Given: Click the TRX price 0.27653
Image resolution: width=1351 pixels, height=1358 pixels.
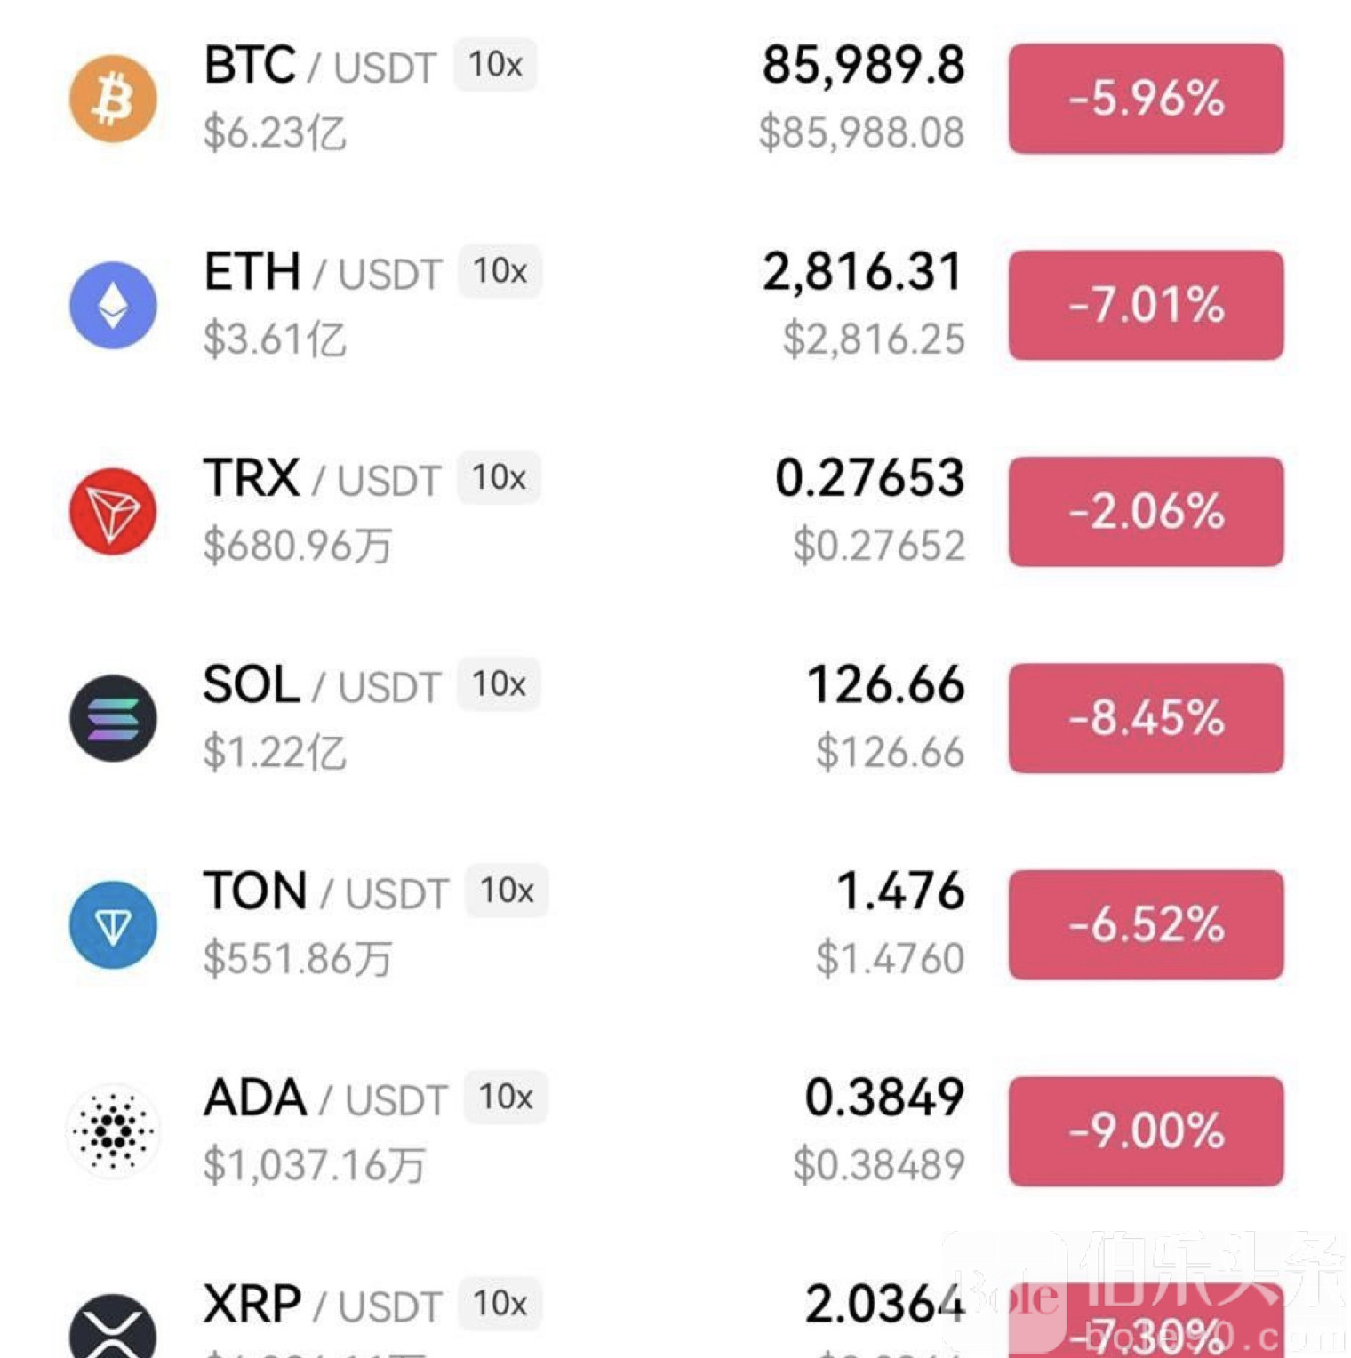Looking at the screenshot, I should [869, 478].
